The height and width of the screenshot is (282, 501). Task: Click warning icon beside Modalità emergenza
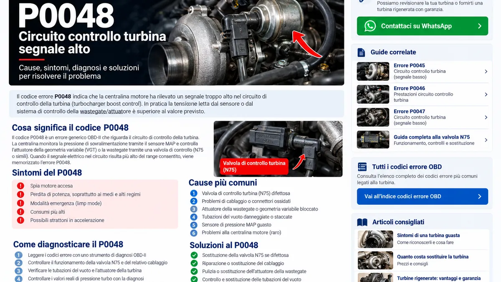[20, 203]
